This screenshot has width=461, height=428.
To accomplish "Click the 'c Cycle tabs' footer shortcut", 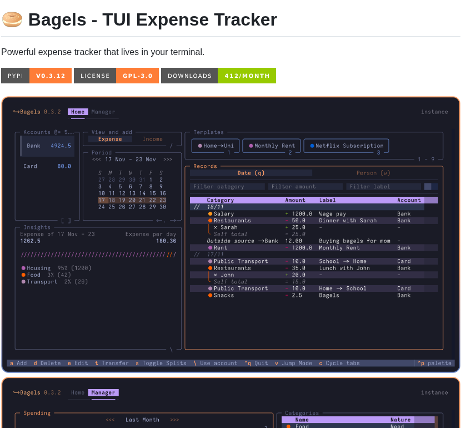I will click(339, 364).
